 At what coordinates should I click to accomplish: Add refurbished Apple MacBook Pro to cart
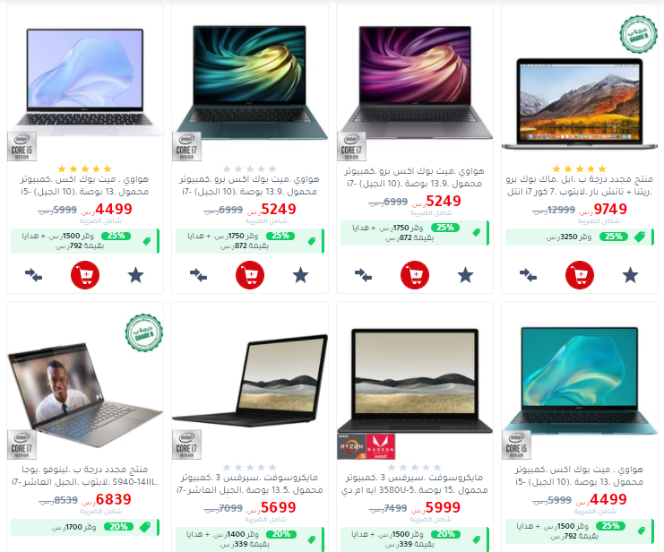(579, 275)
